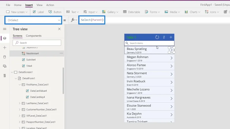Open the Text dropdown
Screen dimensions: 230x129
pos(72,12)
